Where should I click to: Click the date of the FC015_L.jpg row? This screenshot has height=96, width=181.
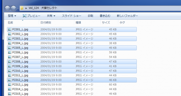point(51,94)
